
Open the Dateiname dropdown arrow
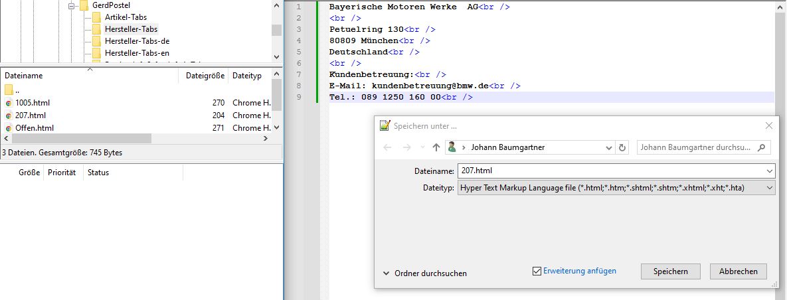pos(770,171)
